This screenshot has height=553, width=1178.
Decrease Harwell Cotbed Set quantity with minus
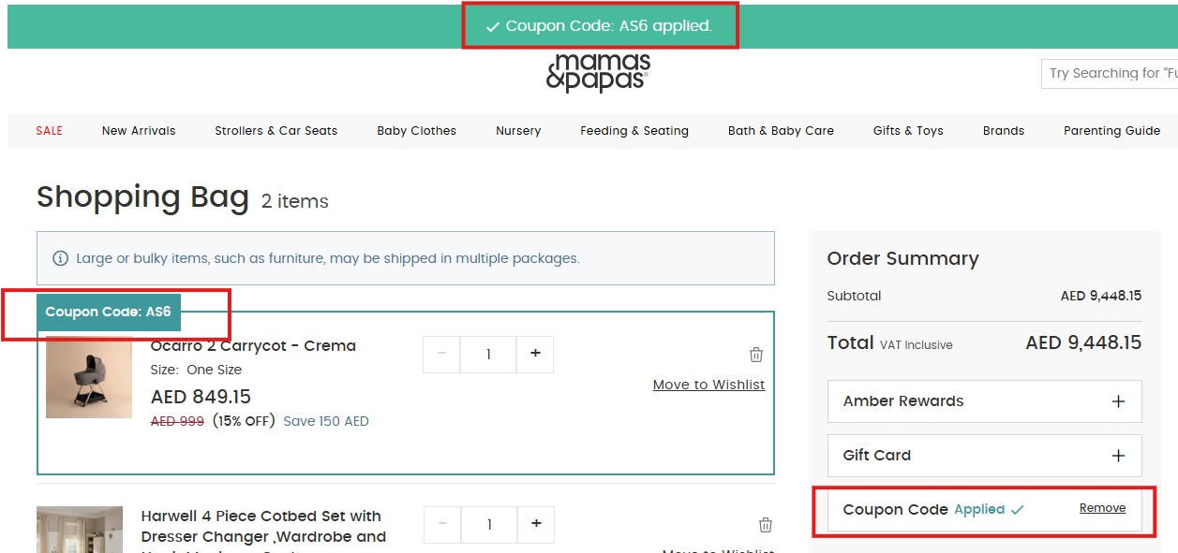pyautogui.click(x=442, y=524)
